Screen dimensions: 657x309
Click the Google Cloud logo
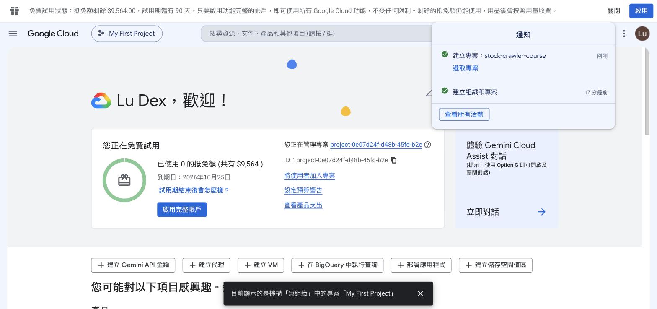(53, 34)
